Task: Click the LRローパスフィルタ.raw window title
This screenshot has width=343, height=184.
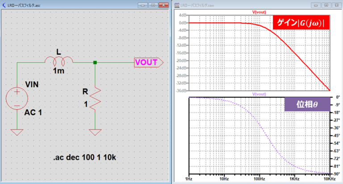Action: 197,5
